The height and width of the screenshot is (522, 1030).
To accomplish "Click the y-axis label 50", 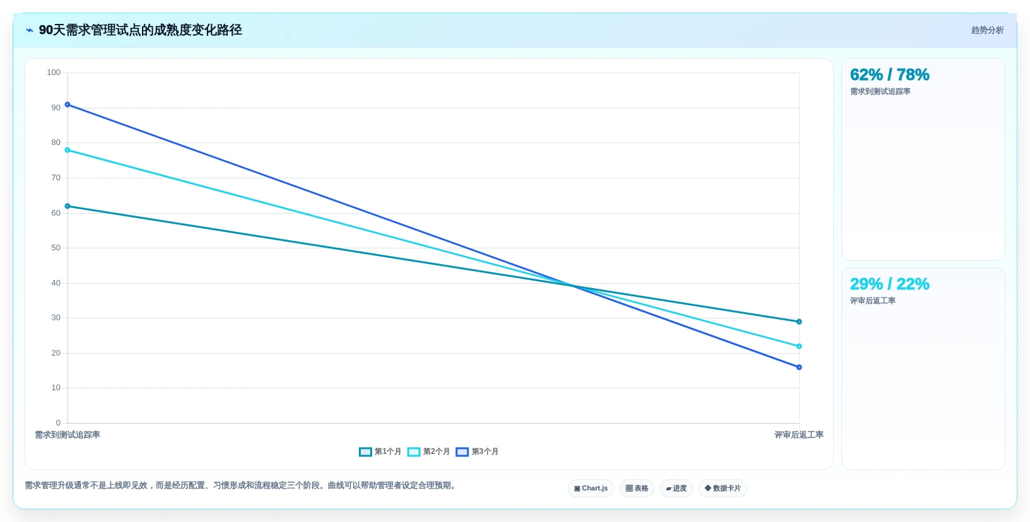I will [x=56, y=248].
